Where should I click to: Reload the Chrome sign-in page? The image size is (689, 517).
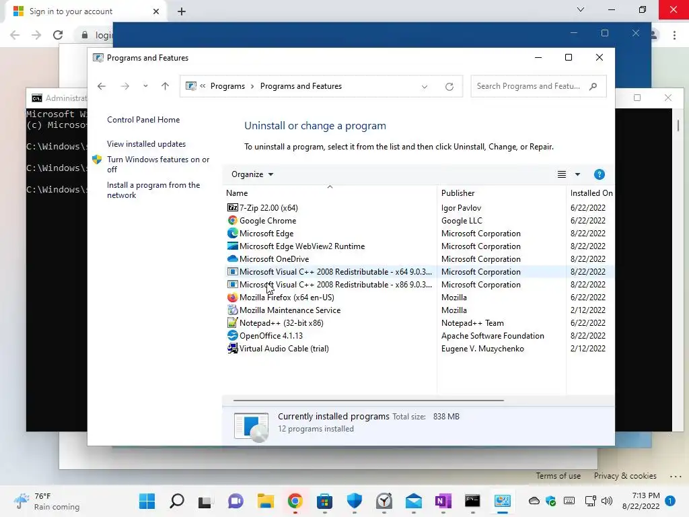[58, 35]
